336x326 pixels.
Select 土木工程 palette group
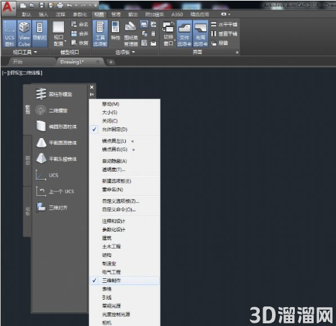(x=125, y=247)
